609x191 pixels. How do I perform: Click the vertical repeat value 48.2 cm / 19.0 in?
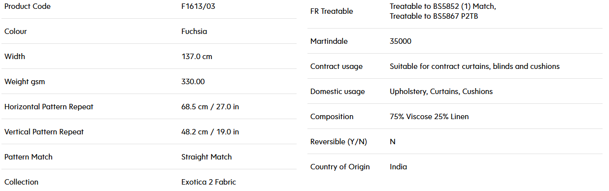coord(210,132)
